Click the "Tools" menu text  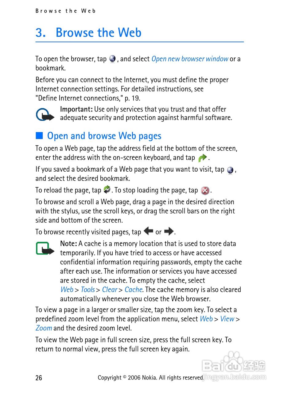(88, 290)
